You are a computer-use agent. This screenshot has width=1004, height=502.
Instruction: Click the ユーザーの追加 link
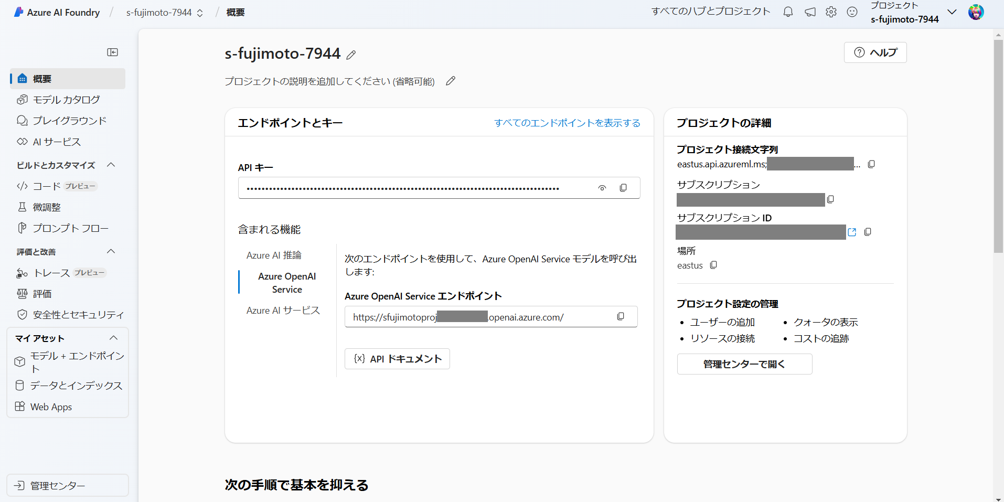(722, 322)
